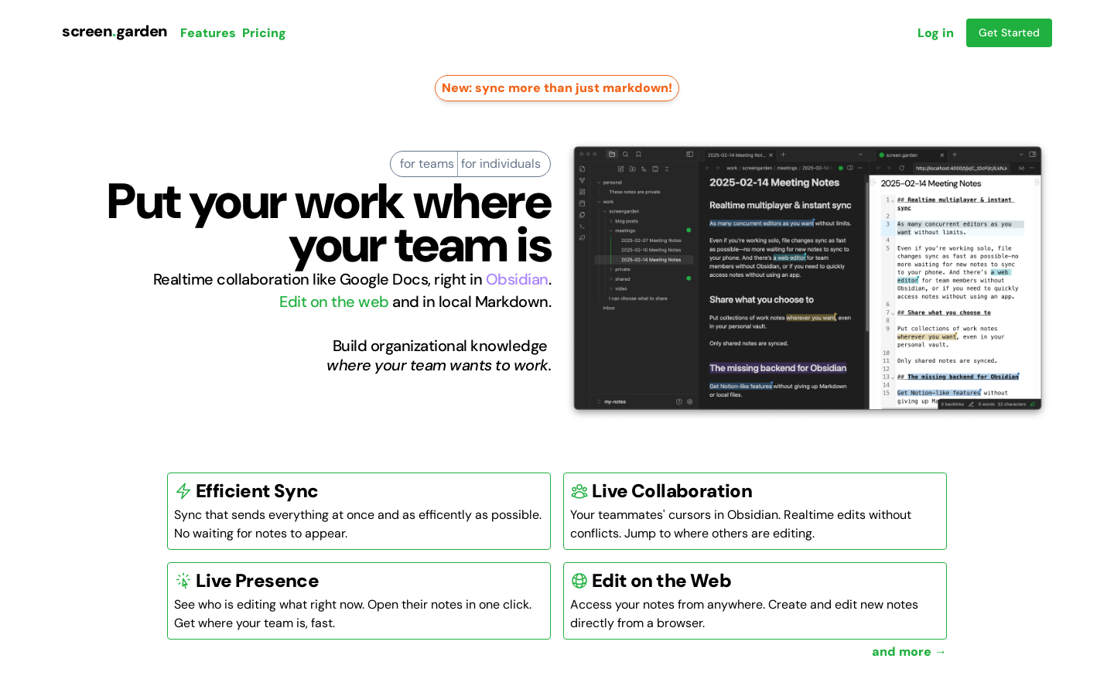
Task: Click the "Live Presence" card heading
Action: point(257,581)
